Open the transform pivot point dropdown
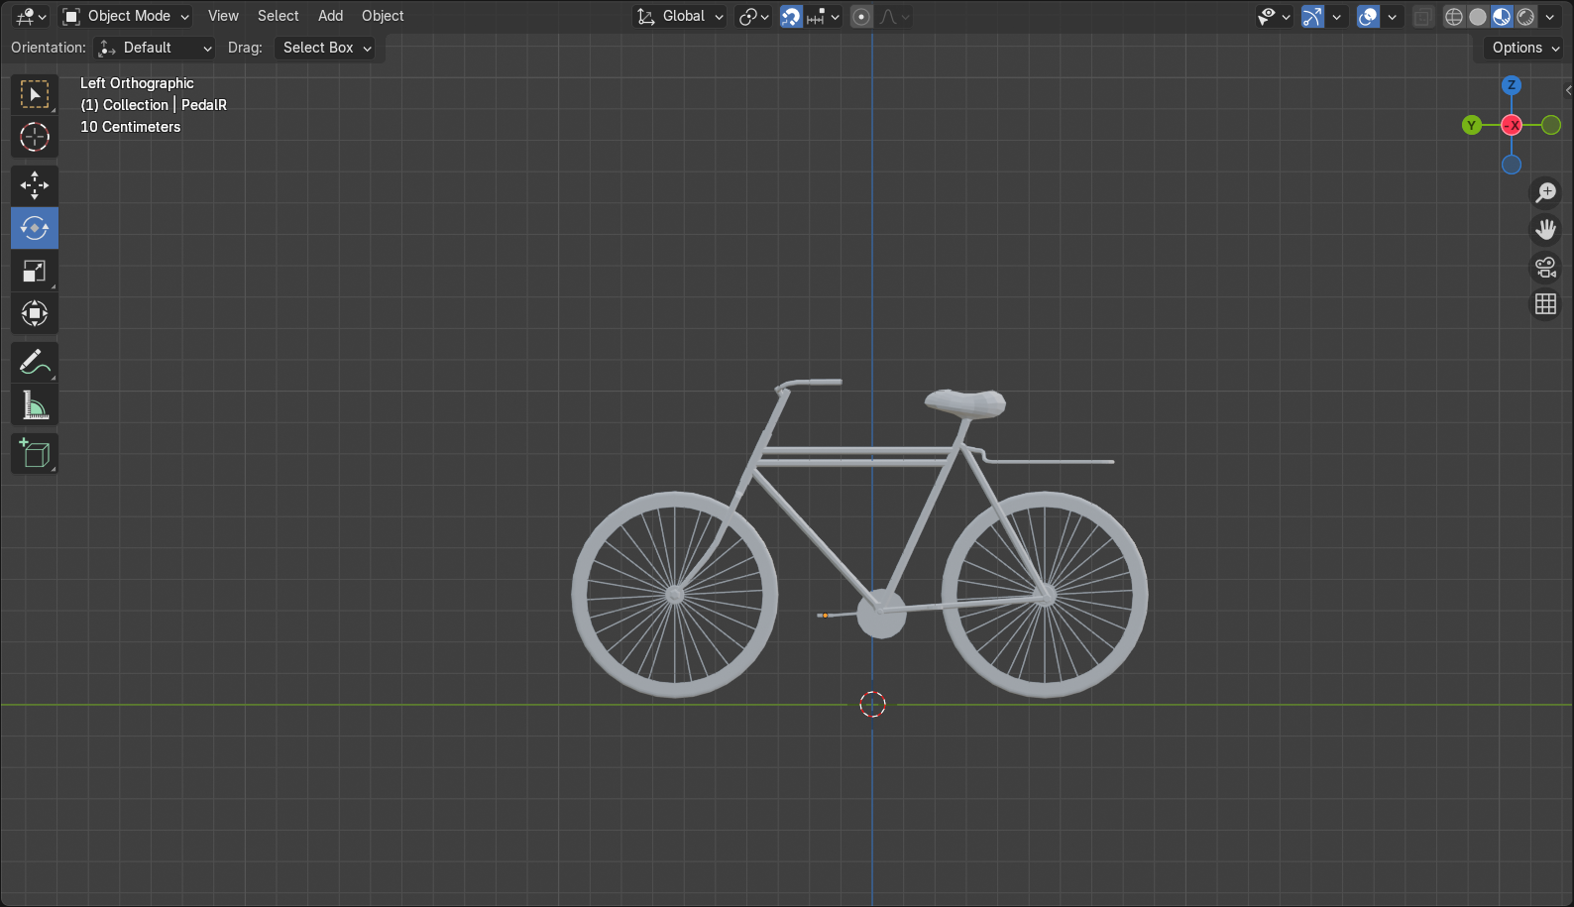 pos(753,17)
